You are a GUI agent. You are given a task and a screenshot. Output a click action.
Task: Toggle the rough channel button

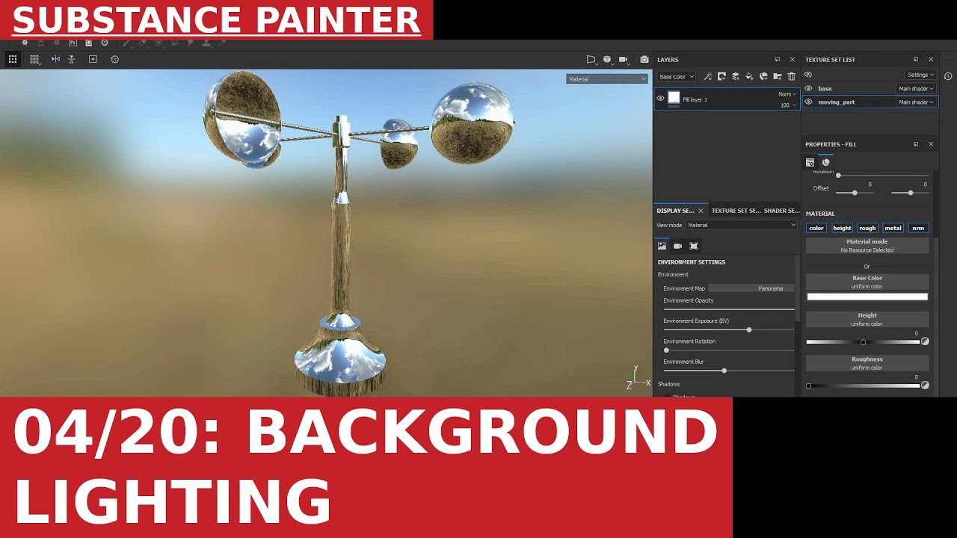[867, 228]
